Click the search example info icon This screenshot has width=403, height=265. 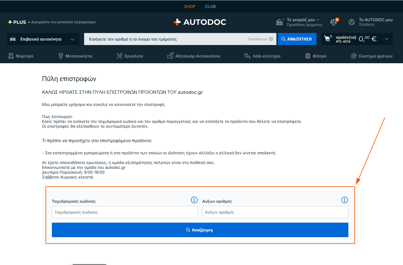[271, 39]
